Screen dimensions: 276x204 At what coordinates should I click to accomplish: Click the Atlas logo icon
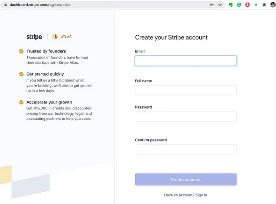55,37
